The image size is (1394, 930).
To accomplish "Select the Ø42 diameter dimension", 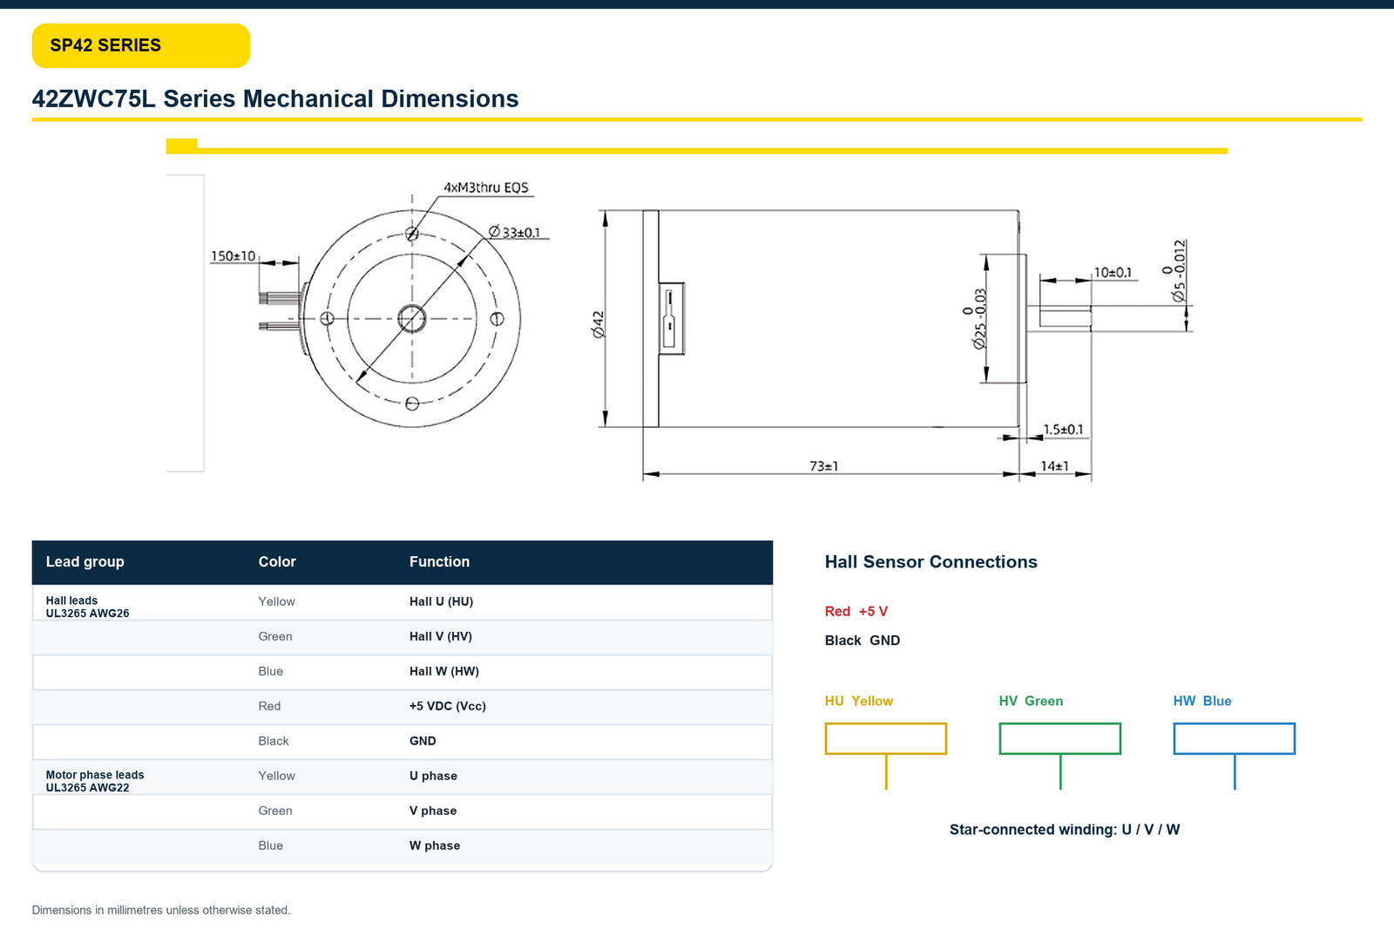I will click(x=599, y=324).
